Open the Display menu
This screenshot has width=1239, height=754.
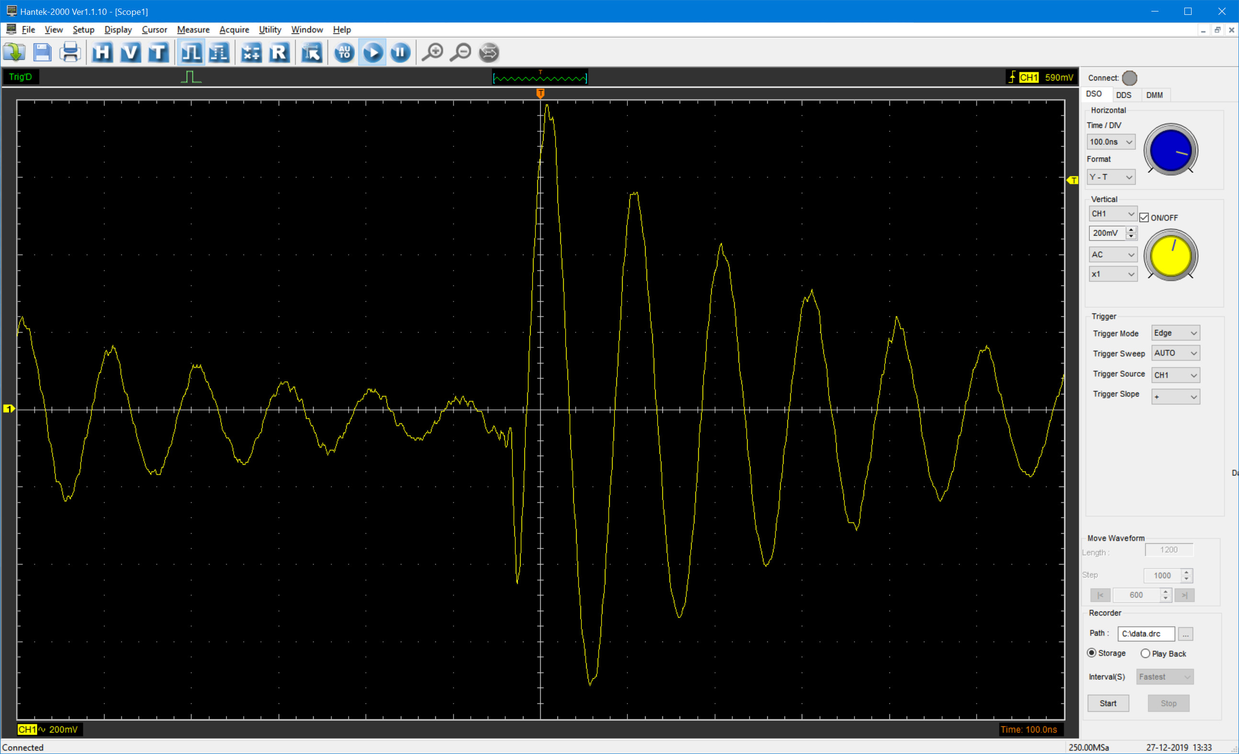[118, 30]
